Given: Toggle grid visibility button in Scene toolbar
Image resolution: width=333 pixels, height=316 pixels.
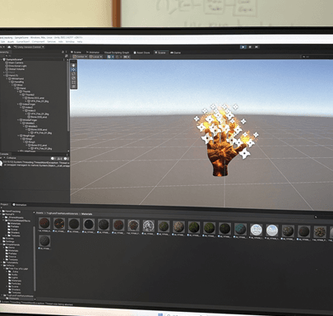Looking at the screenshot, I should pos(109,57).
